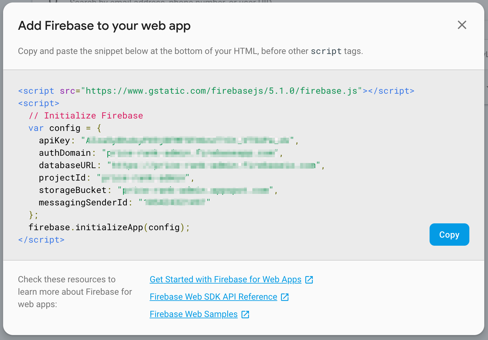Click external-link icon beside Web Samples
488x340 pixels.
245,315
